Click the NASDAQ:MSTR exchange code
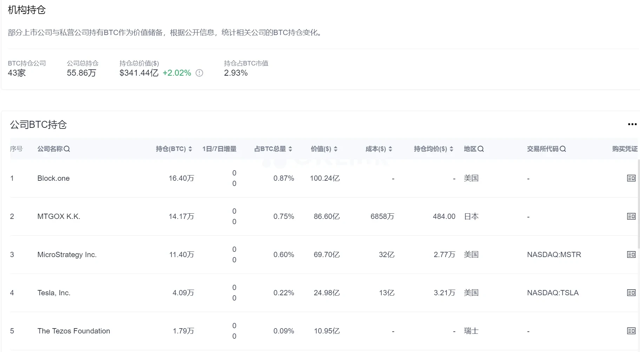The width and height of the screenshot is (640, 352). pyautogui.click(x=554, y=255)
